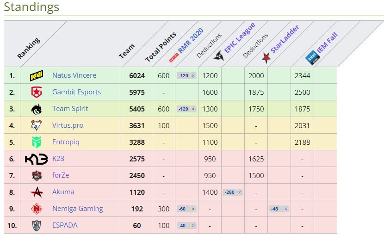This screenshot has height=241, width=384.
Task: Close ESPADA's -40 deduction tag
Action: [193, 226]
